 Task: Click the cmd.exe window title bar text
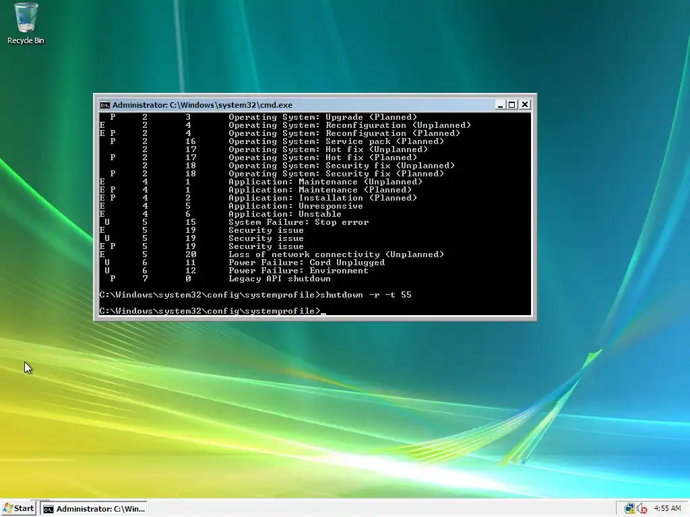(x=202, y=105)
